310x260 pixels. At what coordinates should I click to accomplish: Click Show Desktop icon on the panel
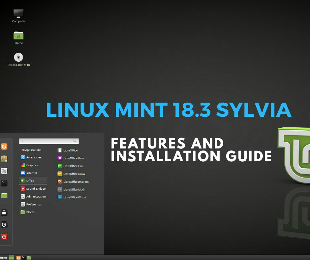[x=12, y=258]
